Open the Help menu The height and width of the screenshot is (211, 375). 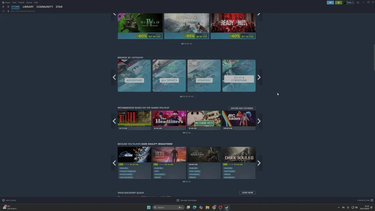point(36,2)
